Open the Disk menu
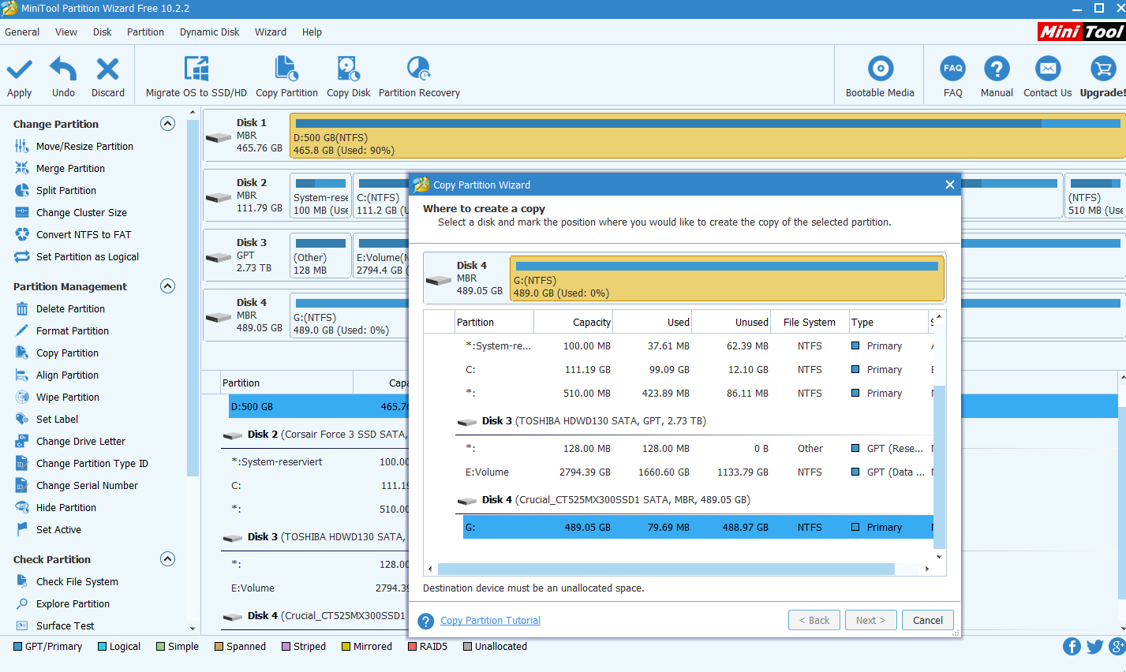 (103, 32)
